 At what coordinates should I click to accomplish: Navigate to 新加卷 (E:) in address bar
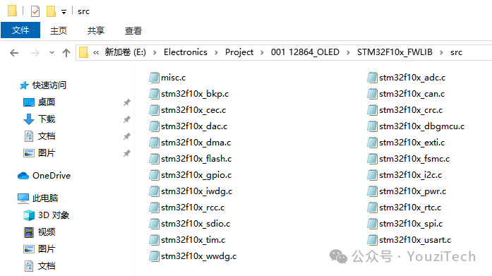click(125, 52)
